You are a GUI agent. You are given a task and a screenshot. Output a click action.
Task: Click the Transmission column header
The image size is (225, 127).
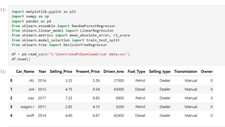[185, 72]
